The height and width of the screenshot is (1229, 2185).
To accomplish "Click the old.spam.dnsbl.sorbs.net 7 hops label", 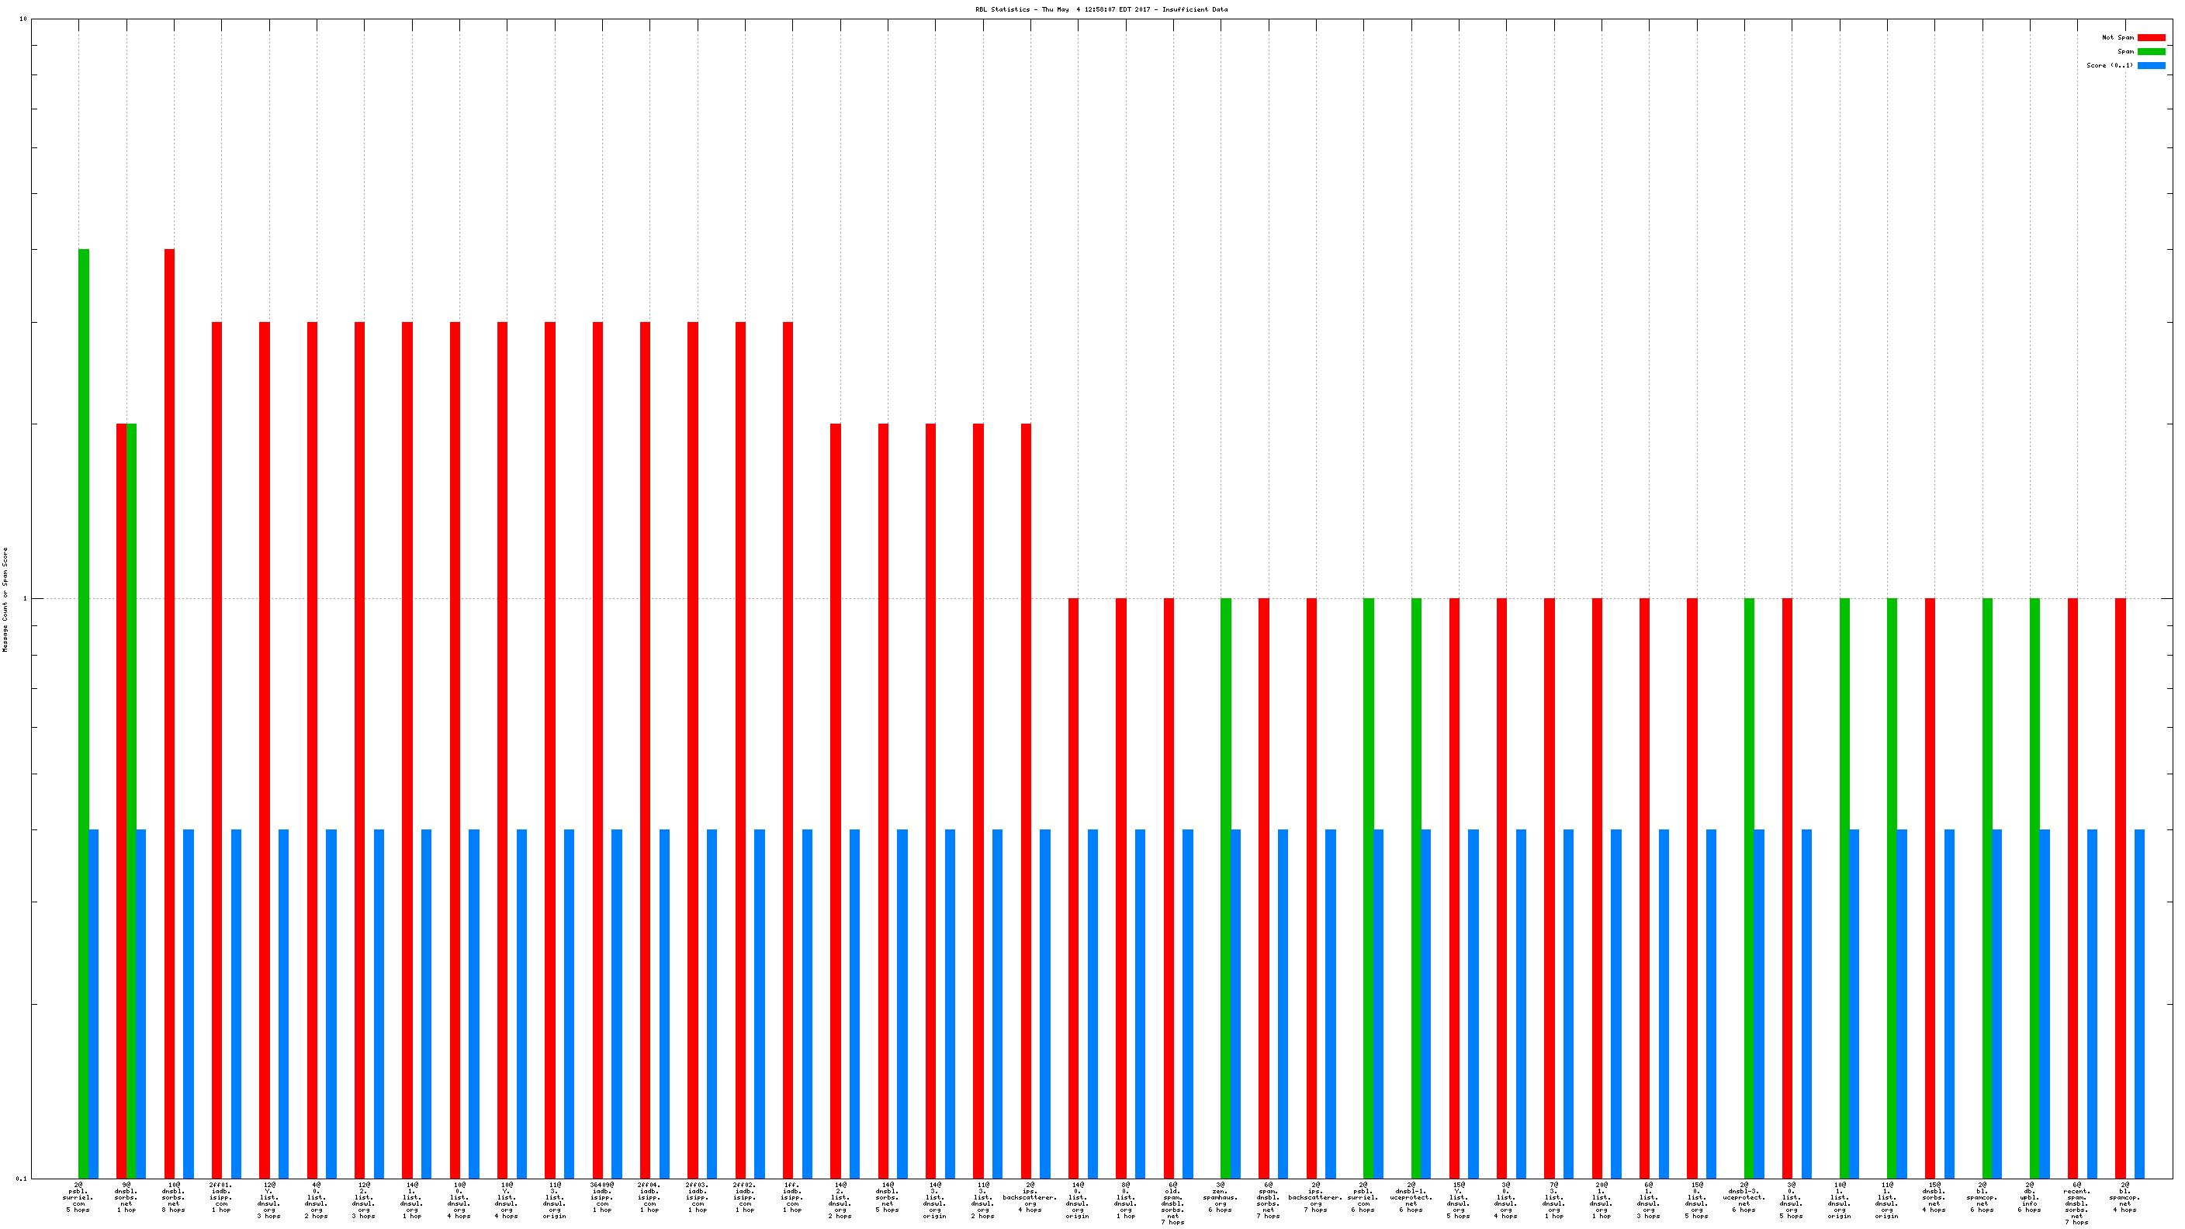I will [x=1172, y=1203].
